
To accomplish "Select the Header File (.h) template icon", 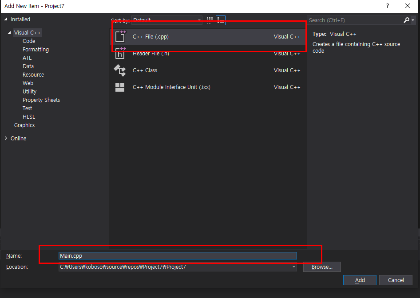I will coord(120,53).
